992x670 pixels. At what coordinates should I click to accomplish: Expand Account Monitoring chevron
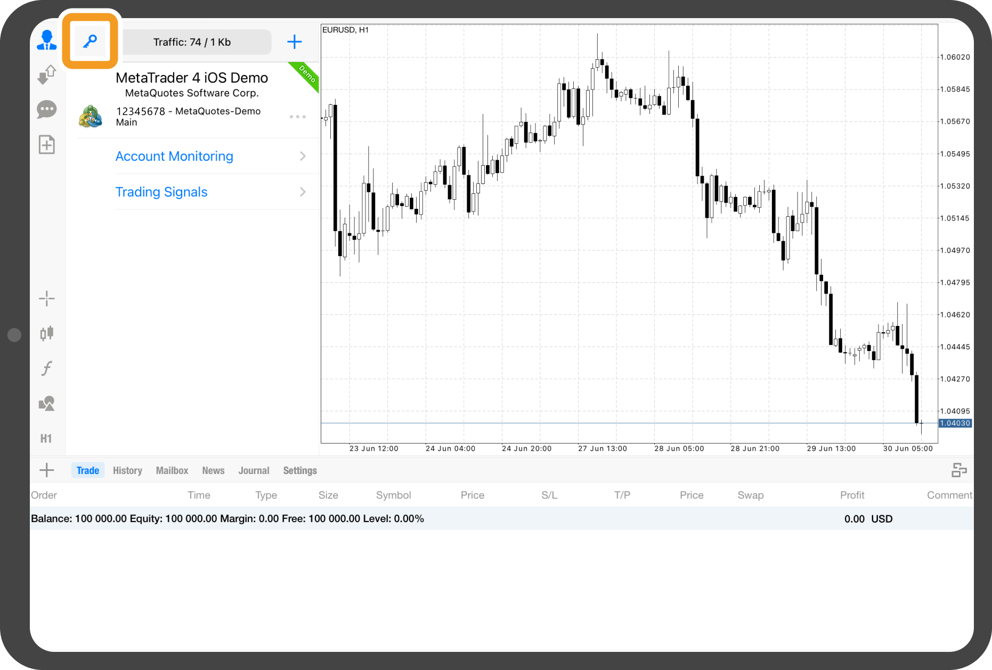pyautogui.click(x=303, y=156)
